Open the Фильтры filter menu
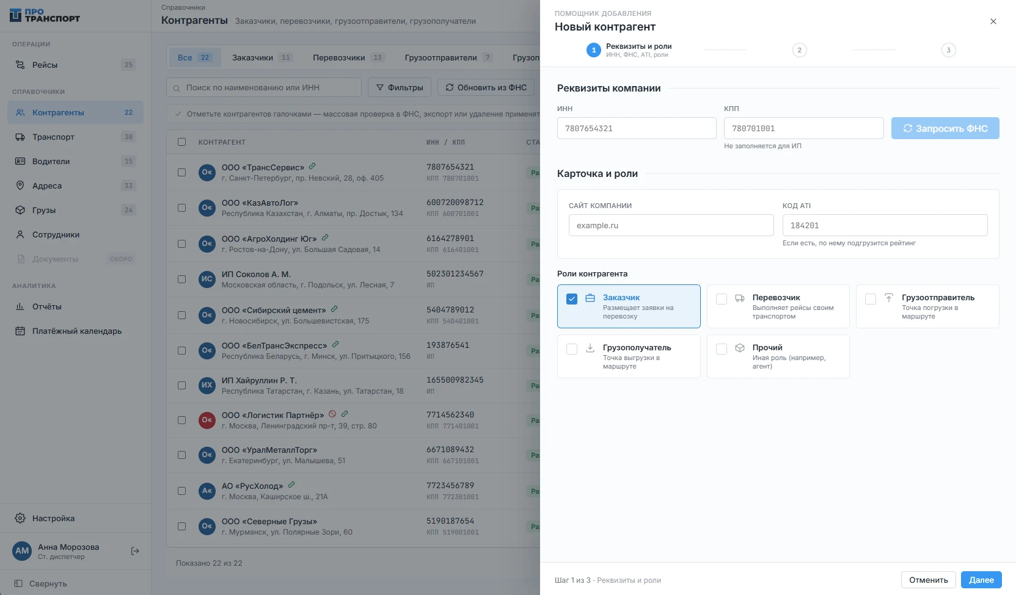Viewport: 1016px width, 595px height. coord(400,87)
